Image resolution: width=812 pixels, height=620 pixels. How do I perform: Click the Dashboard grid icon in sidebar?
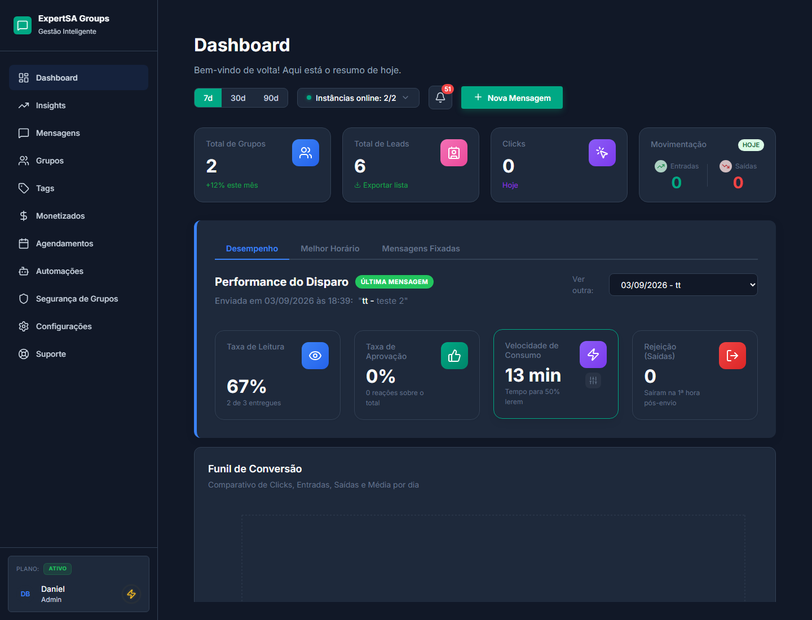(24, 78)
